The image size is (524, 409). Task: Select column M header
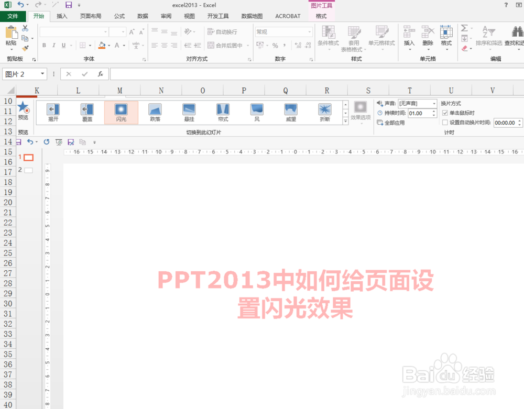[x=119, y=91]
